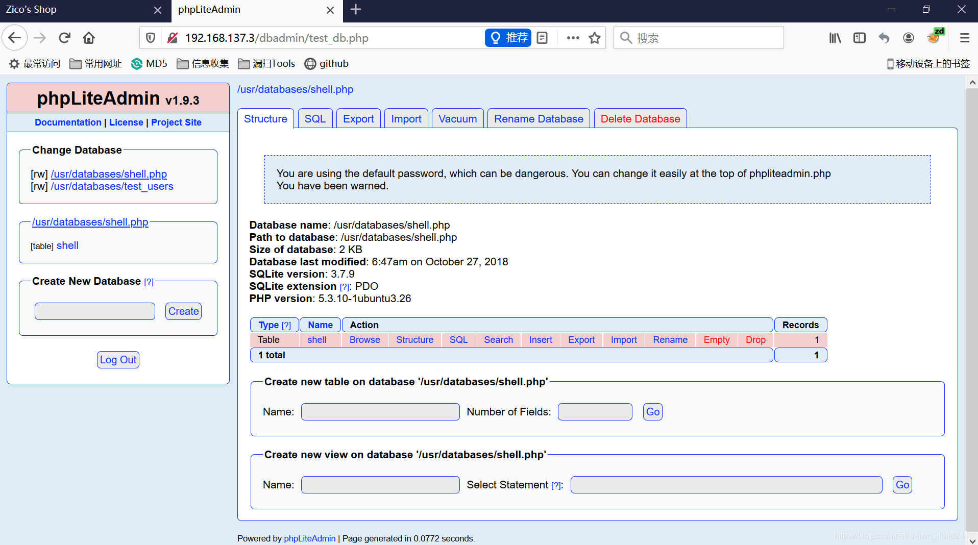
Task: Open the MD5 bookmark
Action: coord(149,64)
